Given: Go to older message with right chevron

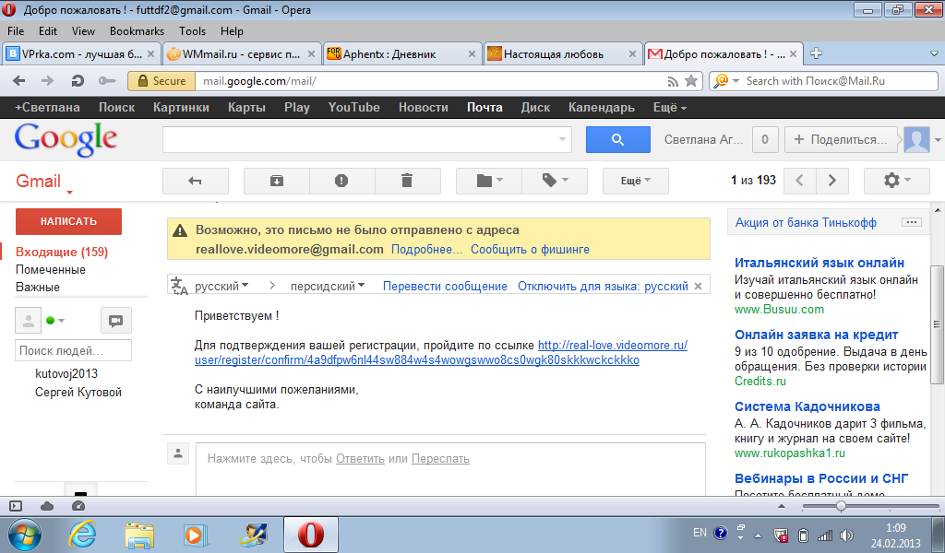Looking at the screenshot, I should pyautogui.click(x=832, y=181).
